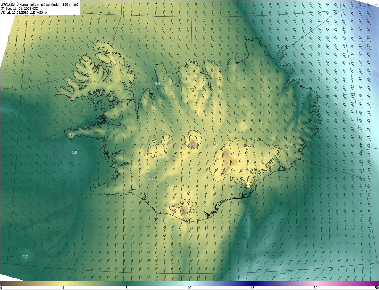Click the "0" tick on the color scale
Screen dimensions: 379x290
point(1,288)
